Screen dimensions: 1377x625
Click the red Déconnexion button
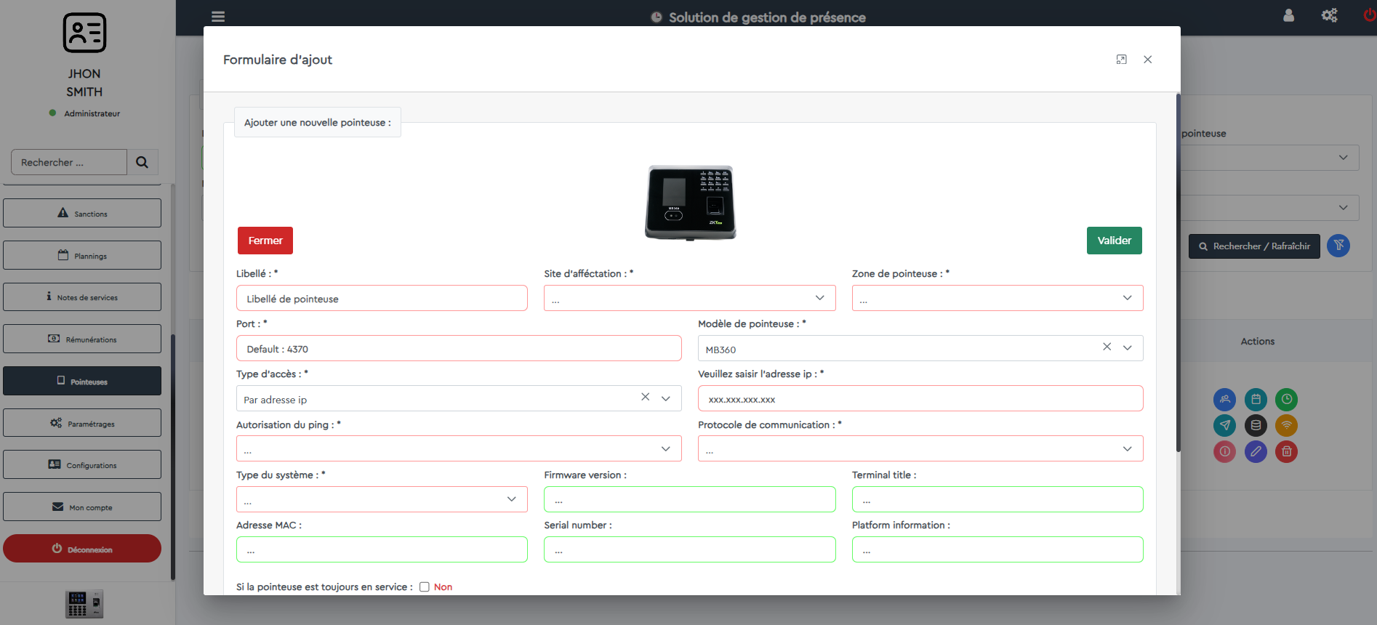(x=82, y=549)
